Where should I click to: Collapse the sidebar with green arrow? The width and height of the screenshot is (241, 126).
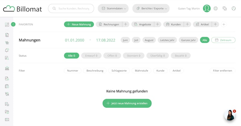click(13, 24)
